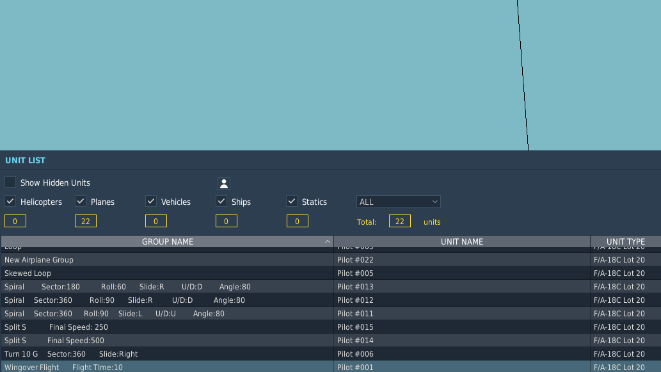This screenshot has width=661, height=372.
Task: Open the ALL coalition dropdown
Action: (x=398, y=202)
